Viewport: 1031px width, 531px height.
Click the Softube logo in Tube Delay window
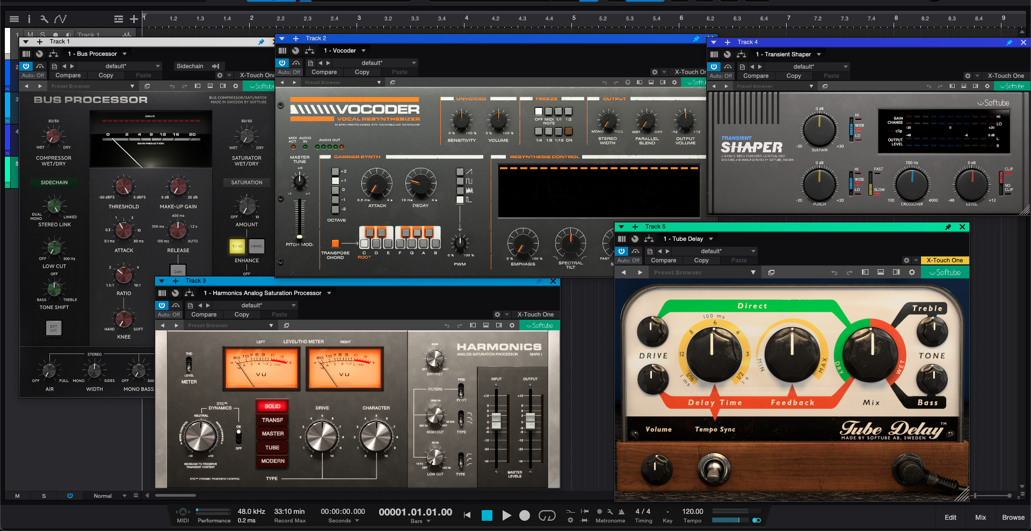click(945, 272)
